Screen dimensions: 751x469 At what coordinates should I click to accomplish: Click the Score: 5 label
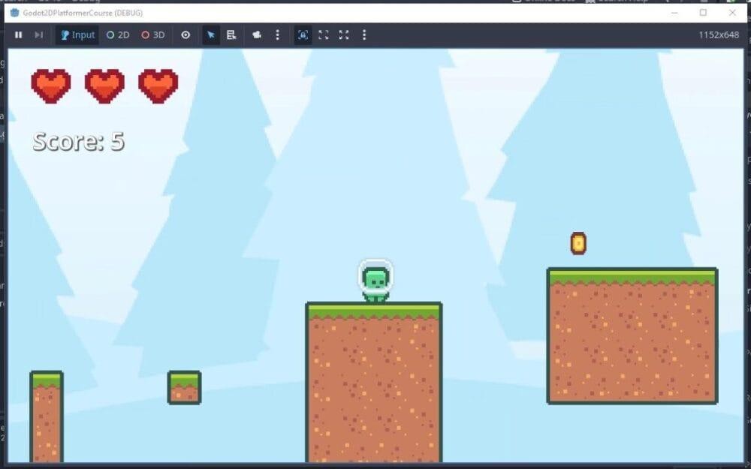pos(79,142)
